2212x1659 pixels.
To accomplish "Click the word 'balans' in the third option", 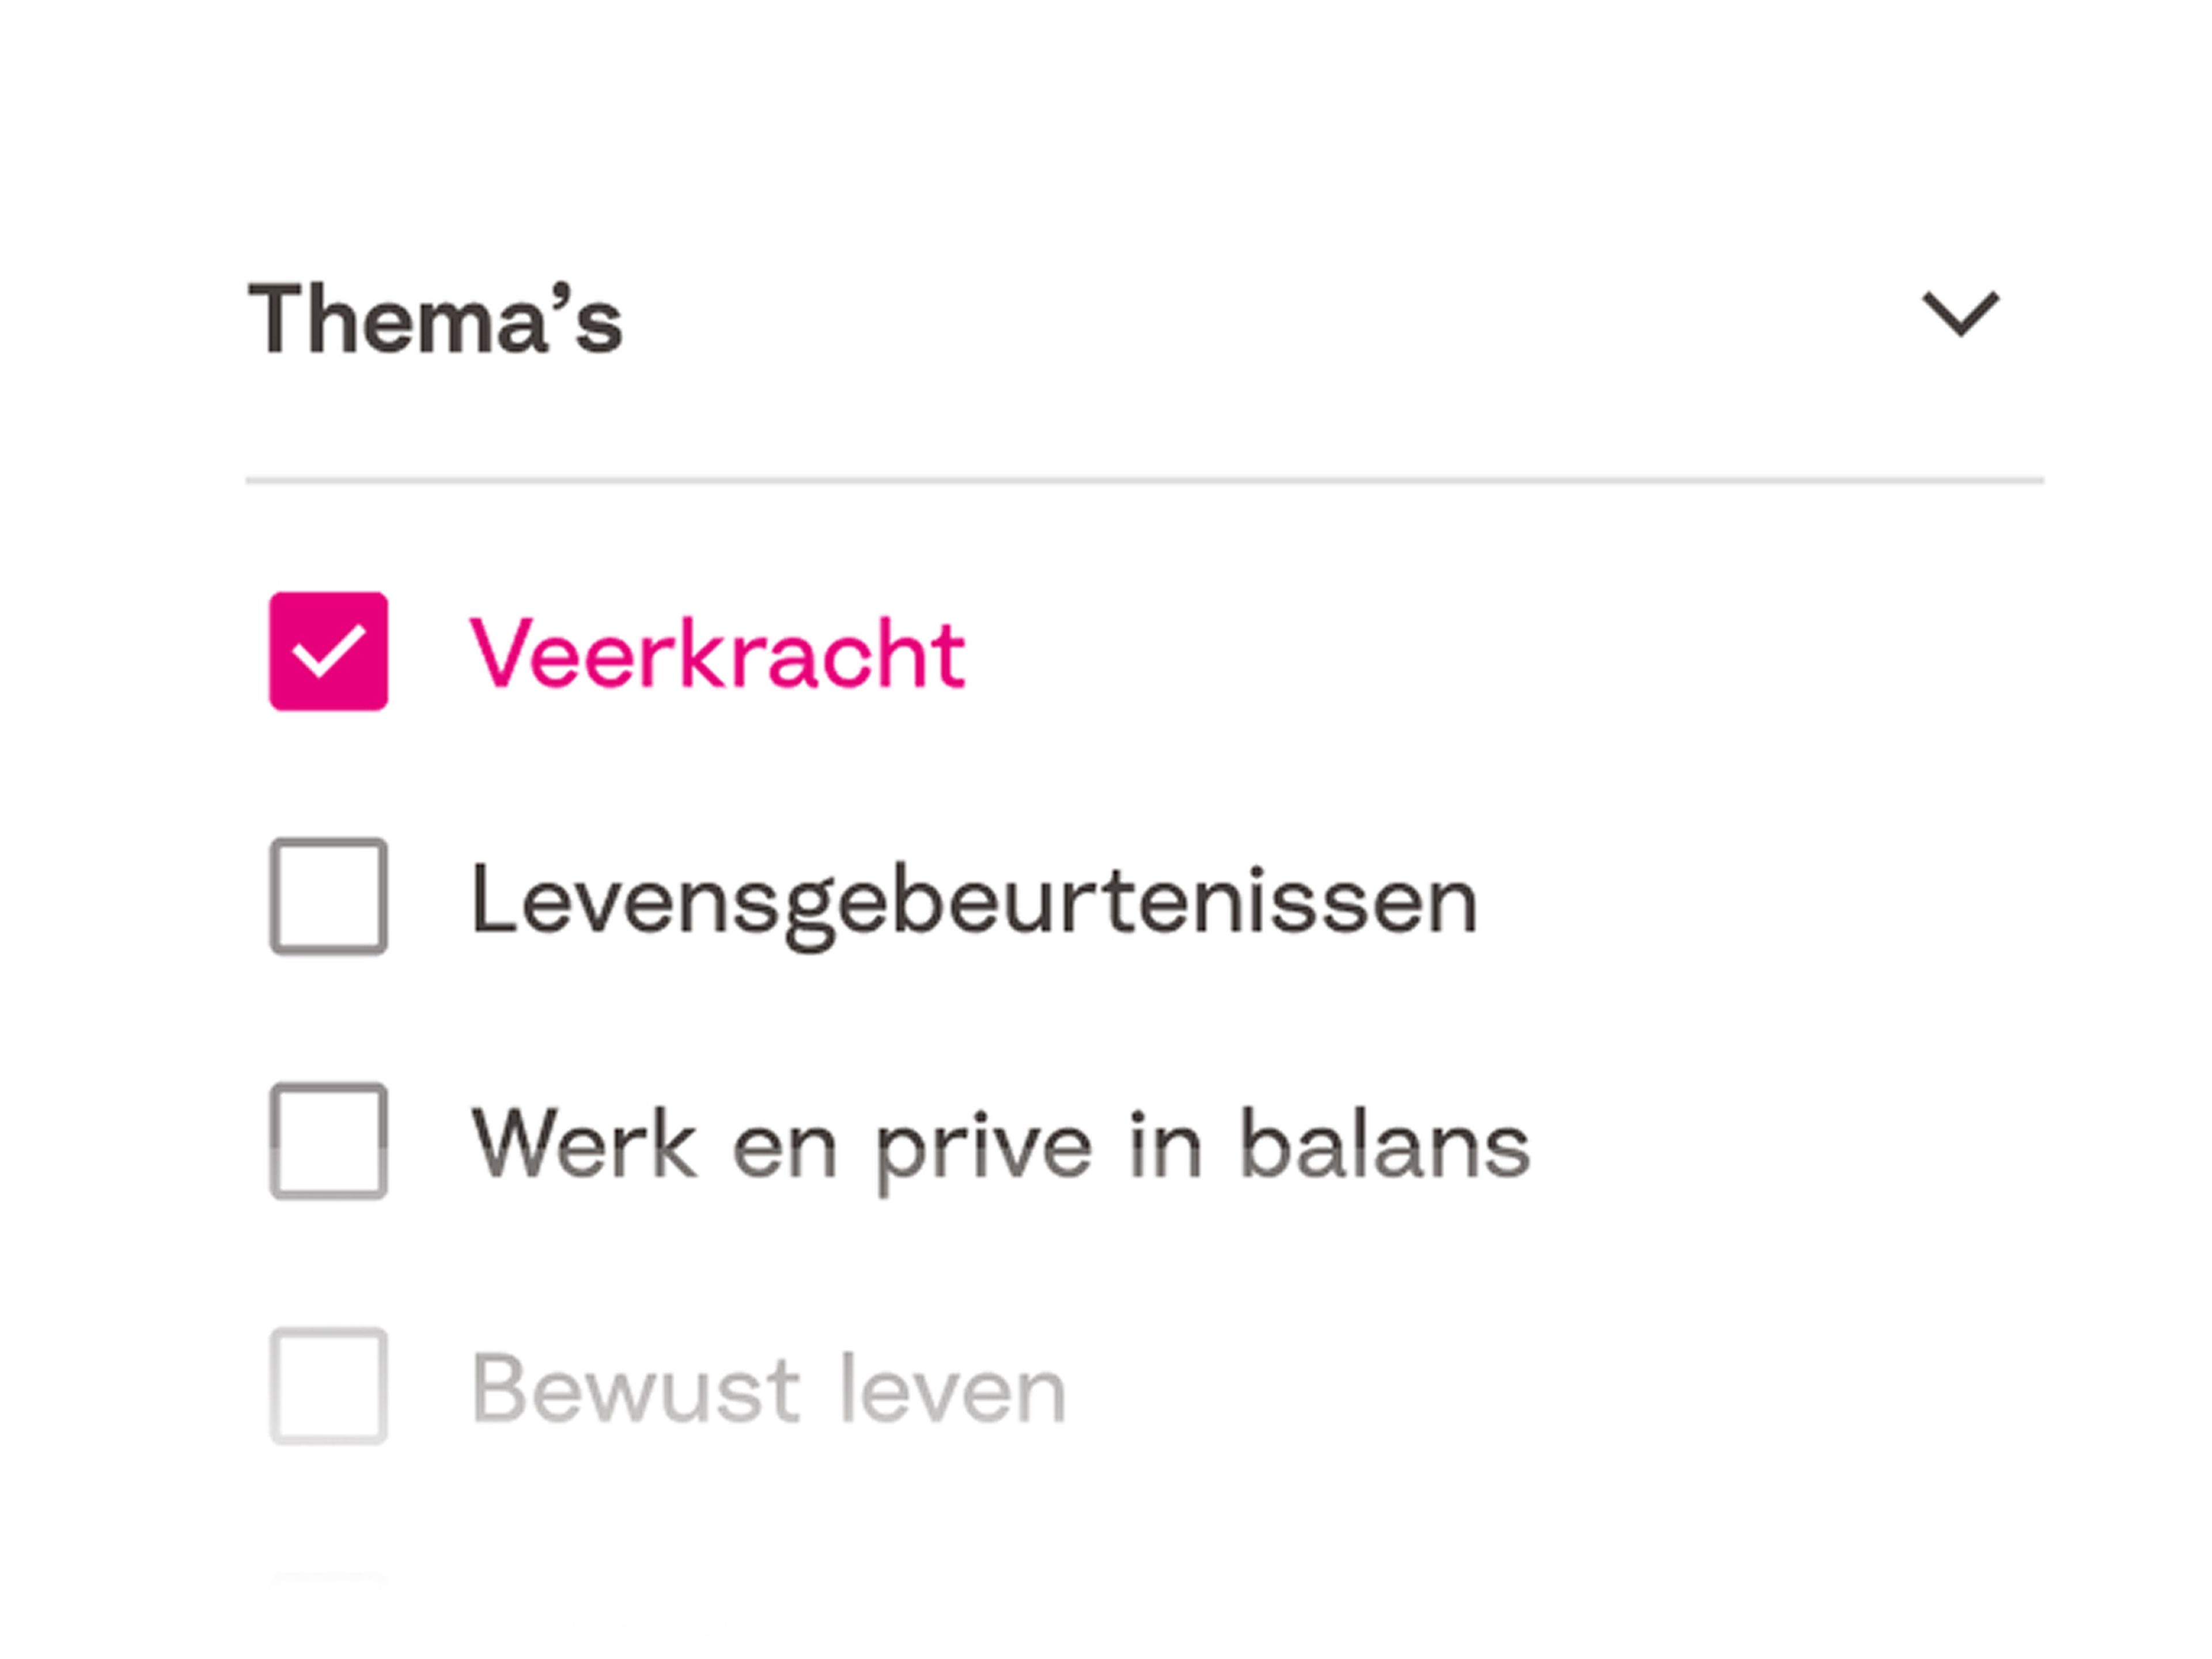I will coord(1384,1144).
